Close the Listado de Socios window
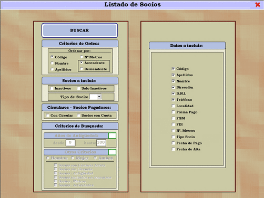 point(258,5)
